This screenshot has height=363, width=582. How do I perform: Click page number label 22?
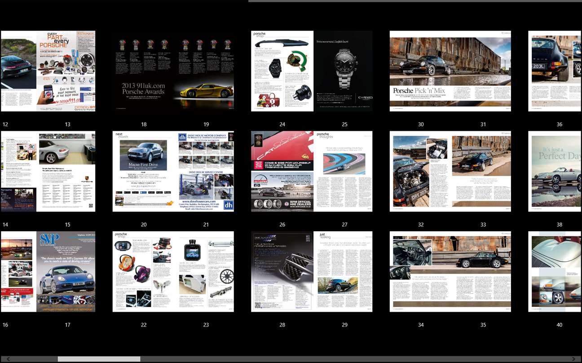pos(144,325)
